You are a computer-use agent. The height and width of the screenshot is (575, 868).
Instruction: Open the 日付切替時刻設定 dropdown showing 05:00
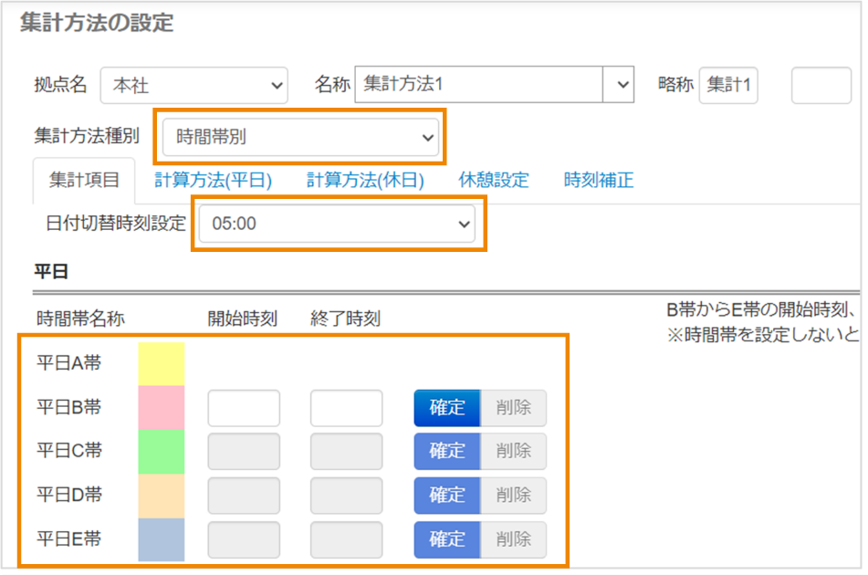tap(337, 224)
